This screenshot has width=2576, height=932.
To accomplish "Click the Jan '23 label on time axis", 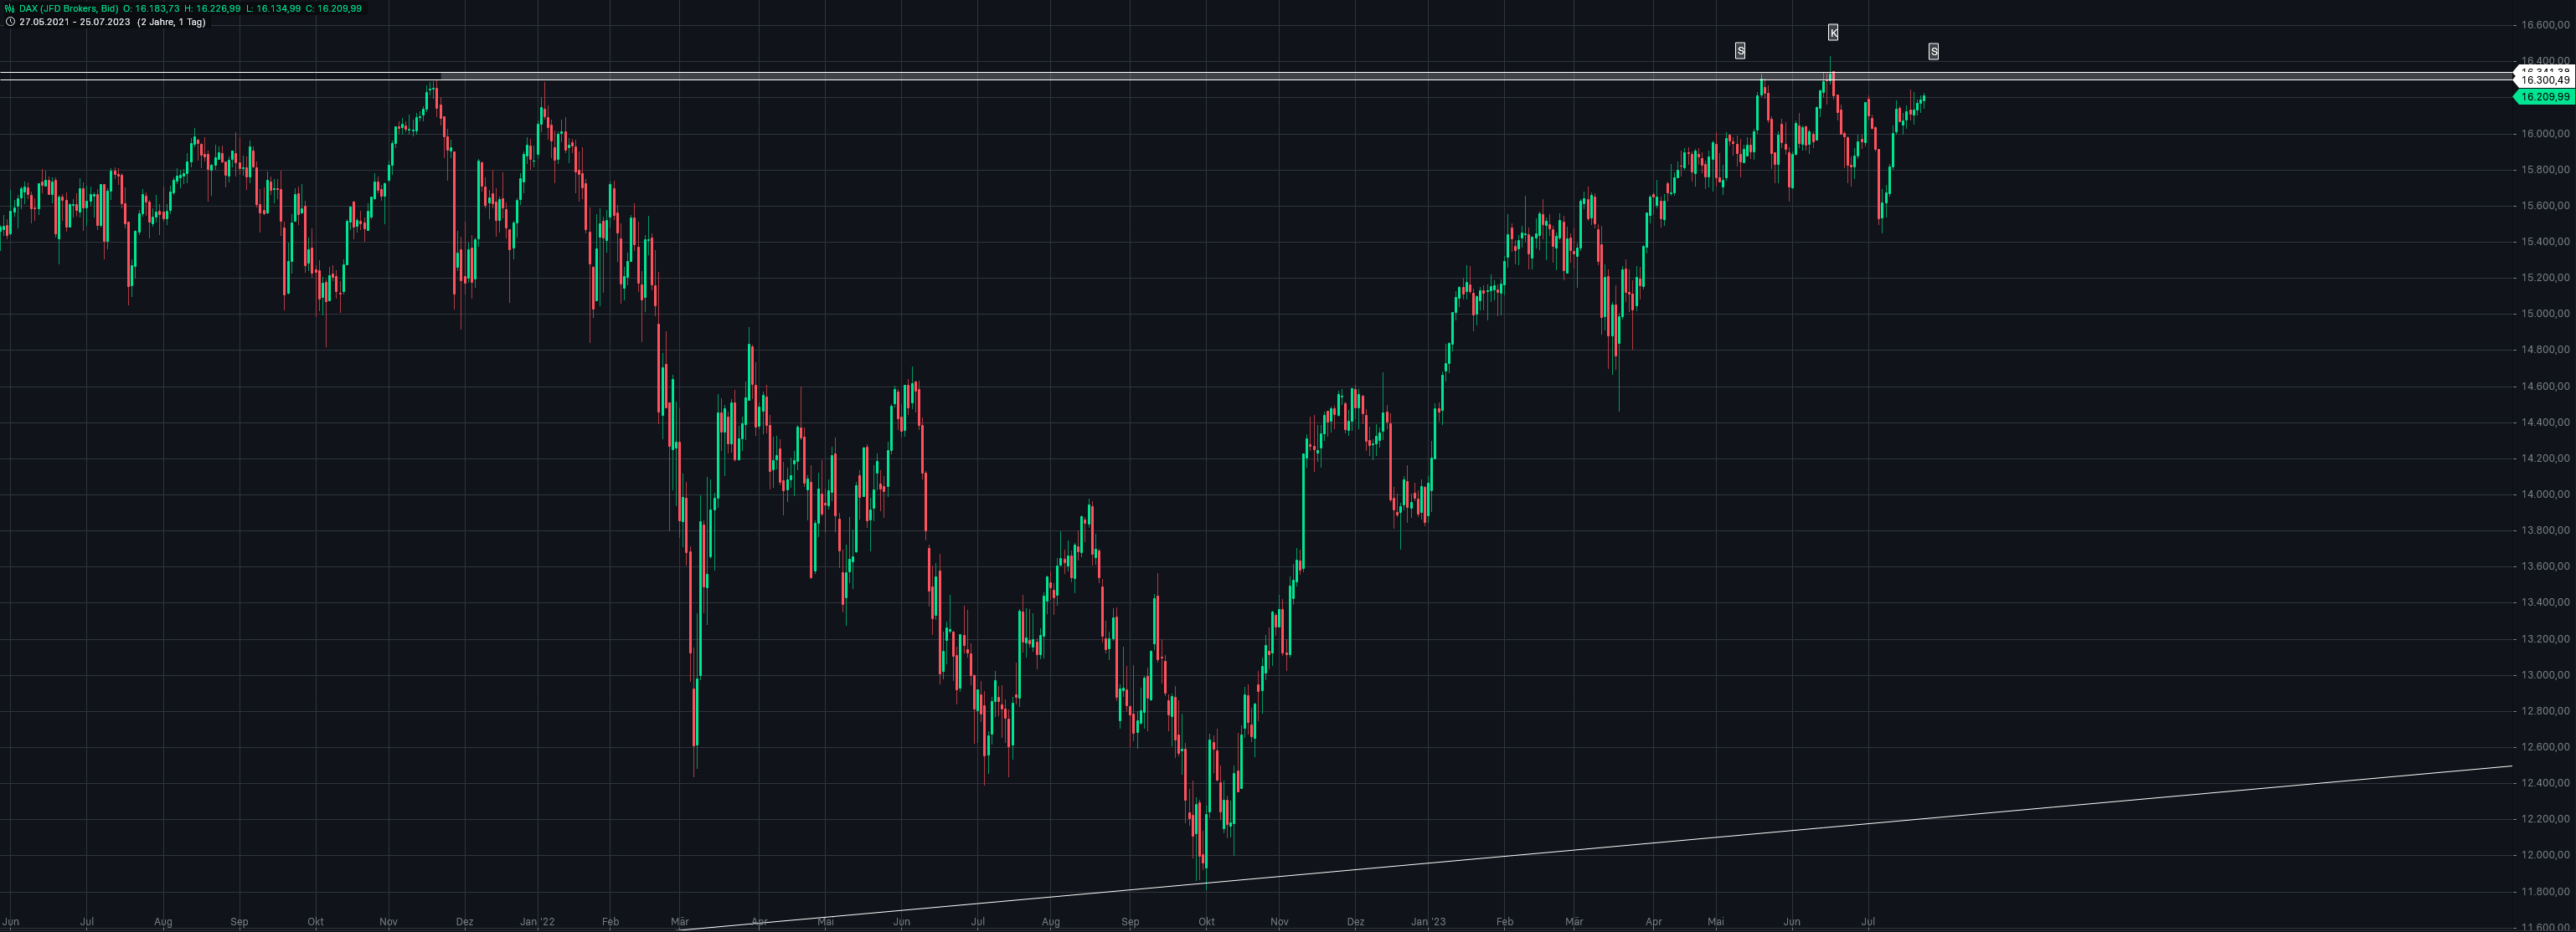I will pos(1428,922).
